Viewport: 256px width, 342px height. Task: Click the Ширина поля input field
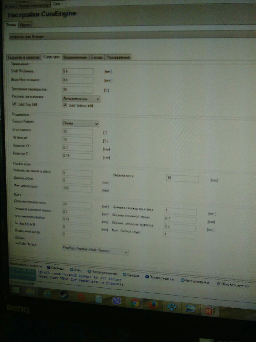pyautogui.click(x=183, y=178)
